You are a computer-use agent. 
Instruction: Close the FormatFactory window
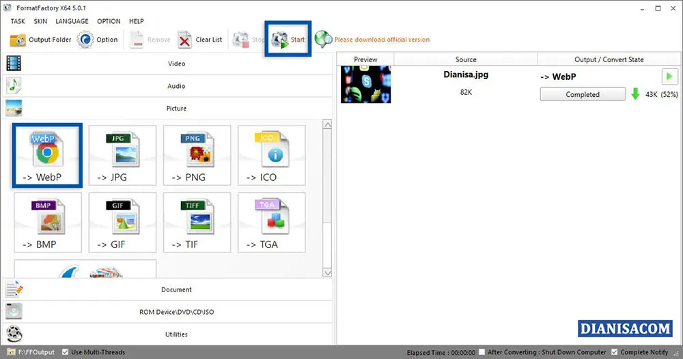point(673,8)
